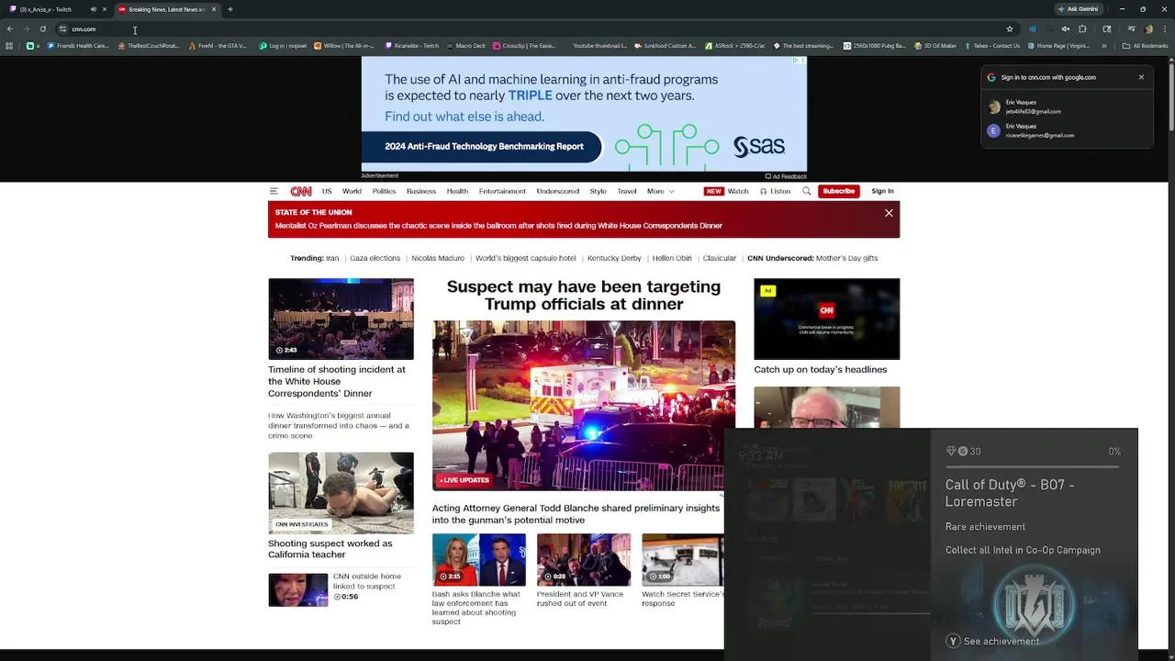This screenshot has width=1175, height=661.
Task: Play the CNN outside home video thumbnail
Action: pyautogui.click(x=297, y=590)
